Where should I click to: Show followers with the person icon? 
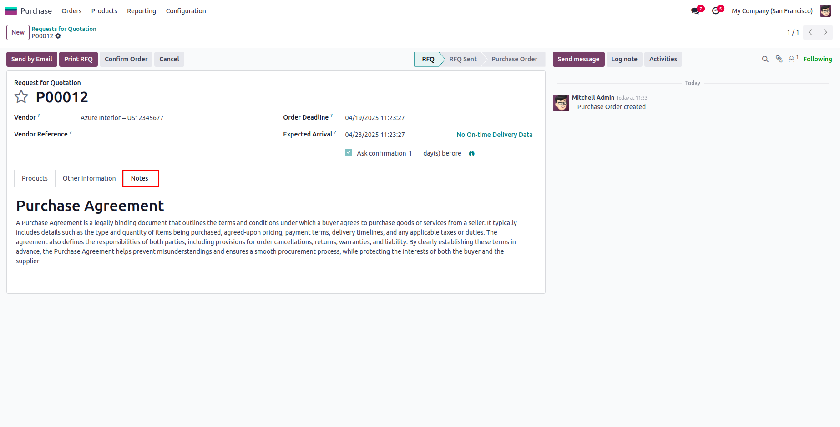[x=792, y=59]
